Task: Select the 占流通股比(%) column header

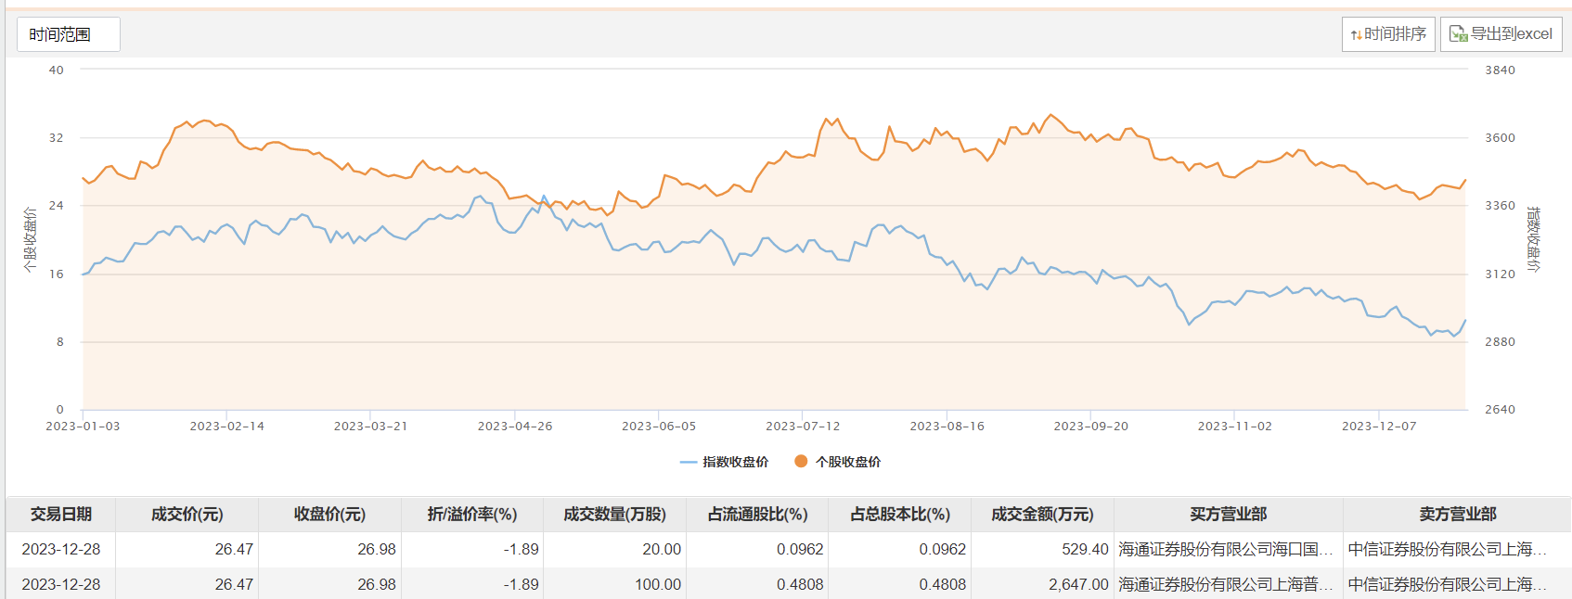Action: click(x=757, y=514)
